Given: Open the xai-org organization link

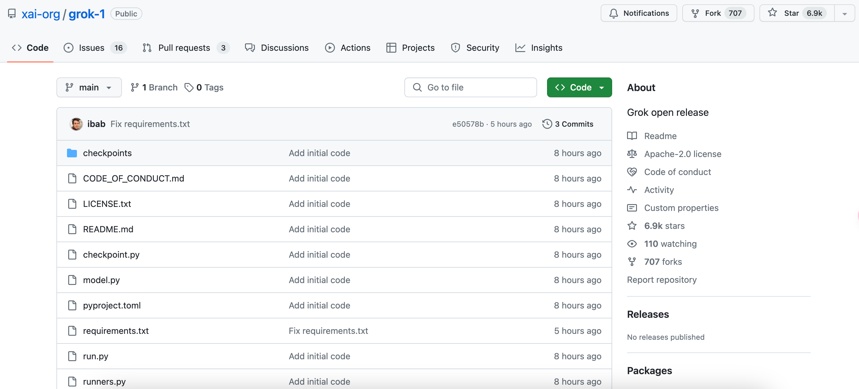Looking at the screenshot, I should [41, 14].
